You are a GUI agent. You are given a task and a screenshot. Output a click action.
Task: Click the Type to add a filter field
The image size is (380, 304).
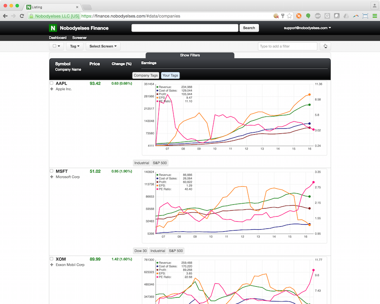tap(287, 46)
